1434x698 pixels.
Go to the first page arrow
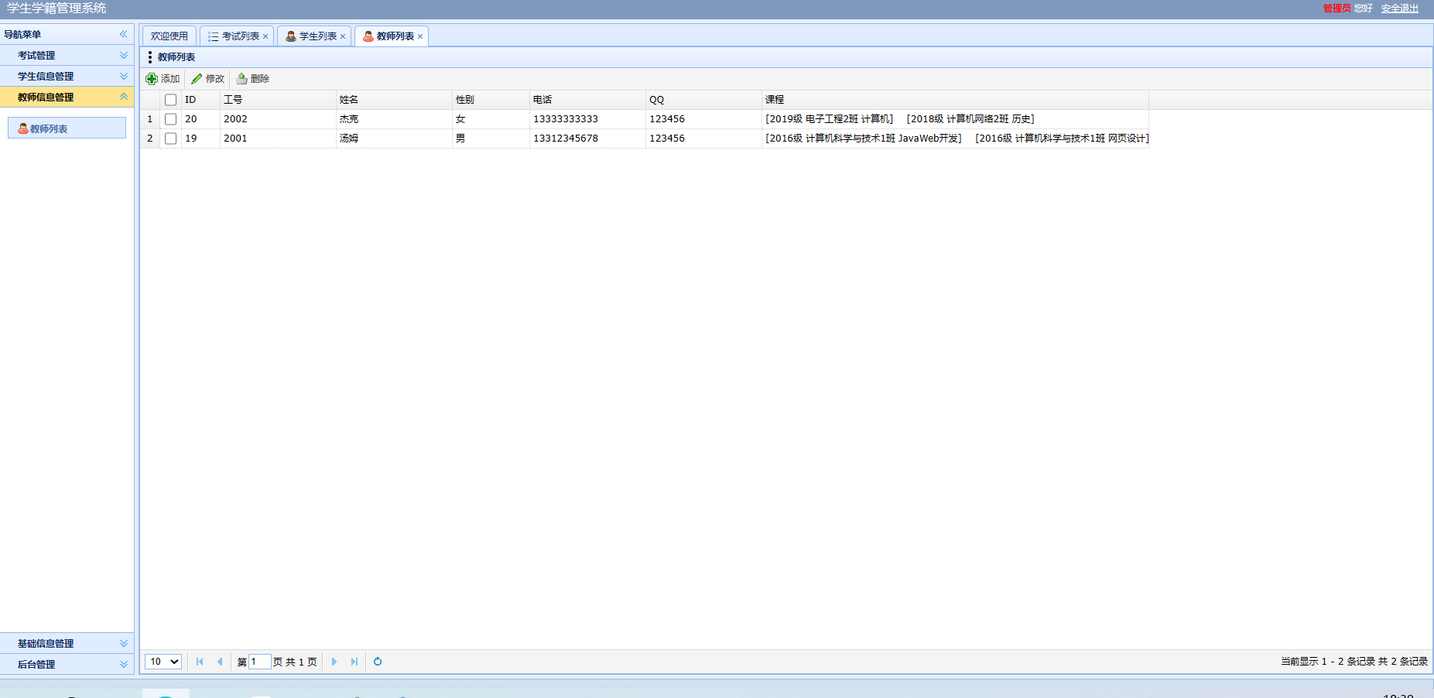[200, 662]
